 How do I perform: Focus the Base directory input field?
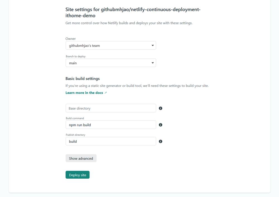111,108
